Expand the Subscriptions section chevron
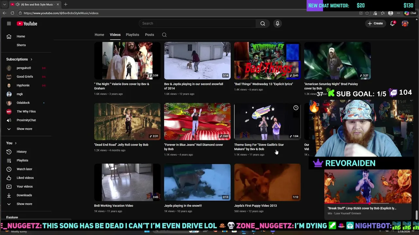 pos(31,59)
